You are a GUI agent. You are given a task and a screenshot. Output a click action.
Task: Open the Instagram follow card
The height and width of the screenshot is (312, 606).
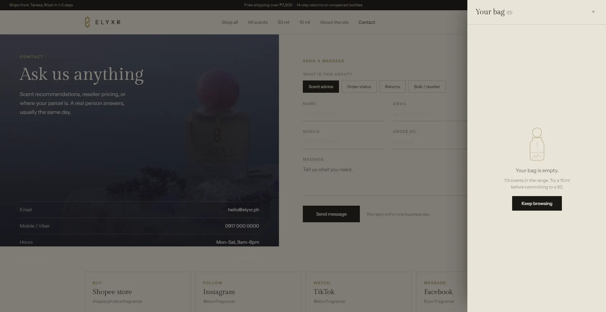pyautogui.click(x=248, y=292)
